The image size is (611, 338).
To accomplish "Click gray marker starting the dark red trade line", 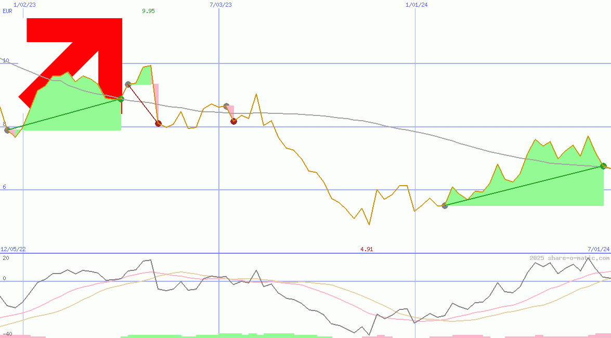I will (128, 84).
